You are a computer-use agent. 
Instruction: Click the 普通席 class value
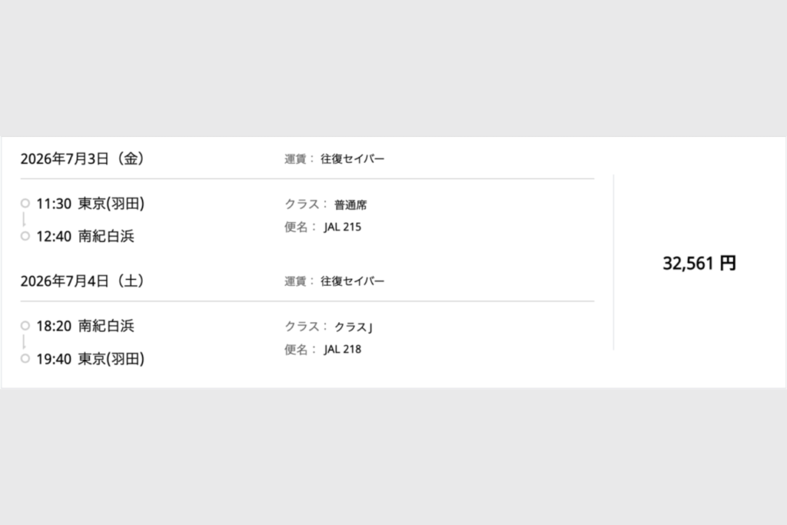tap(350, 204)
